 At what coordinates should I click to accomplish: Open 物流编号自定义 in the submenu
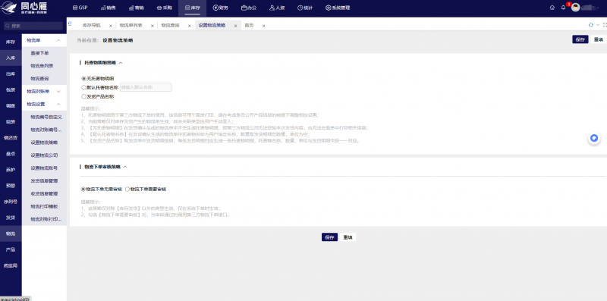tap(46, 117)
